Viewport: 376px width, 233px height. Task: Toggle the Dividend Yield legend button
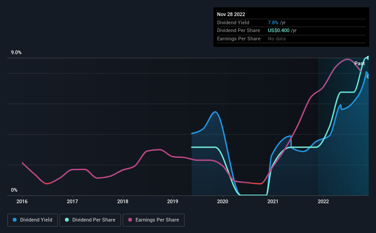(33, 220)
